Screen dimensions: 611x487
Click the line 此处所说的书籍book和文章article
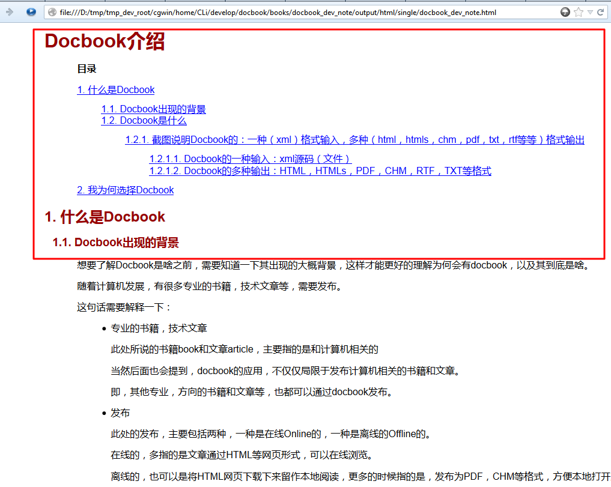click(x=245, y=349)
